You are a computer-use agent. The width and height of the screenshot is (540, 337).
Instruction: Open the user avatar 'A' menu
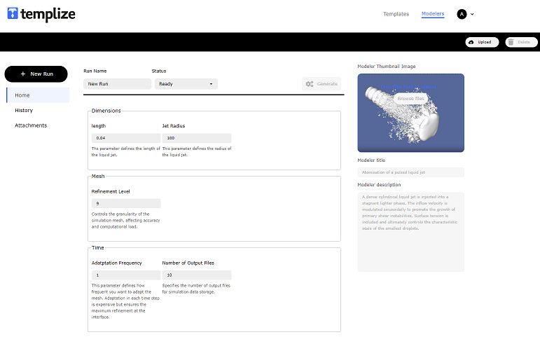click(462, 14)
